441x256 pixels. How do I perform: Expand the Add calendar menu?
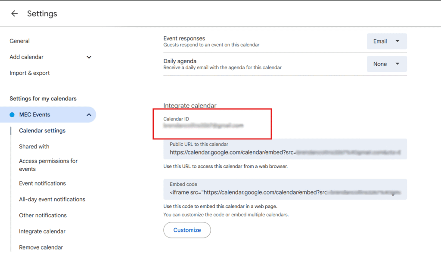[x=27, y=57]
